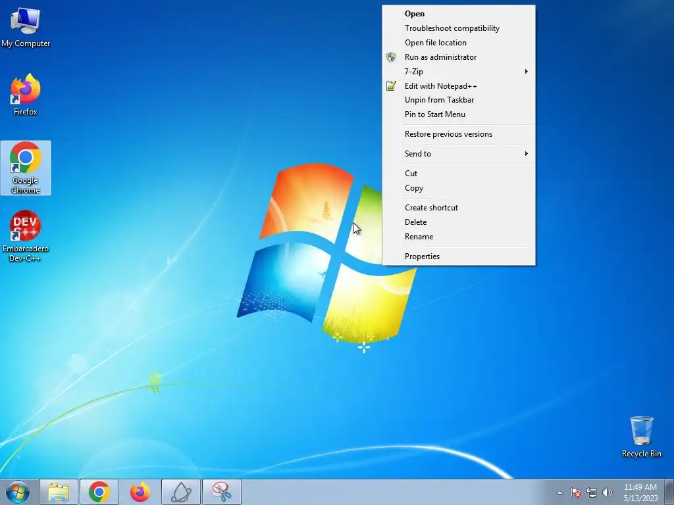Select Create shortcut
Screen dimensions: 674x505
[459, 208]
